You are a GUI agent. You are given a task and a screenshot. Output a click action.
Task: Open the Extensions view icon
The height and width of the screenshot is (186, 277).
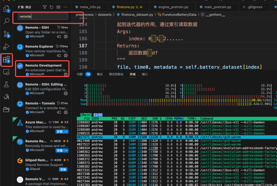tap(7, 59)
